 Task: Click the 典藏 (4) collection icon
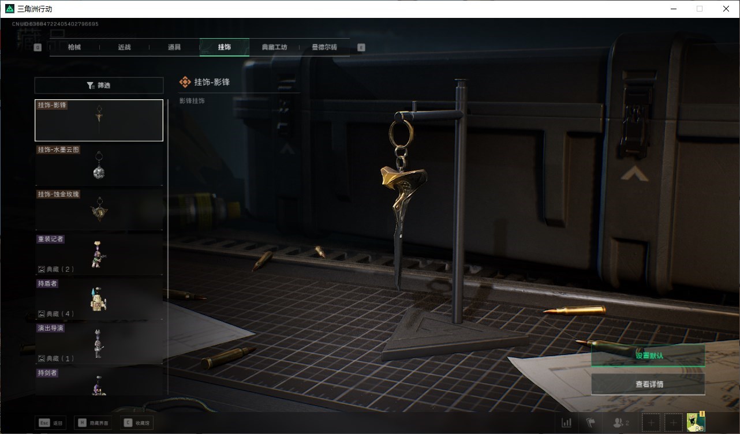point(42,314)
